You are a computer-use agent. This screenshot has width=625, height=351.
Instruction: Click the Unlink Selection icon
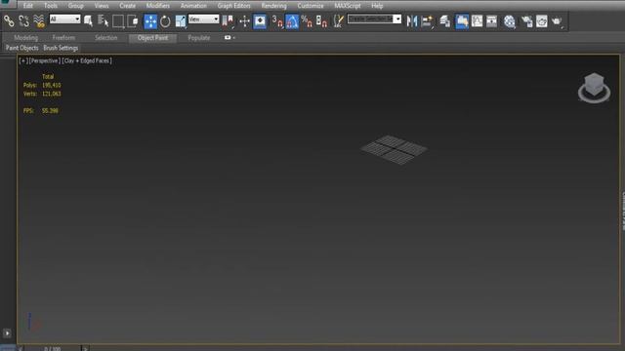pyautogui.click(x=23, y=20)
